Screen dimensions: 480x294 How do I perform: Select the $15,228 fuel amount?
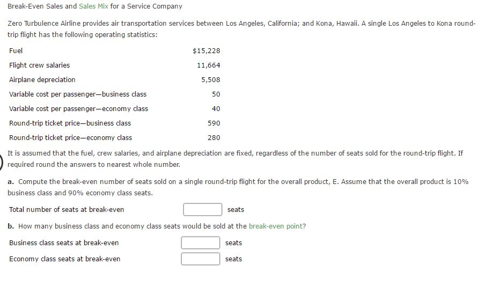click(x=206, y=51)
